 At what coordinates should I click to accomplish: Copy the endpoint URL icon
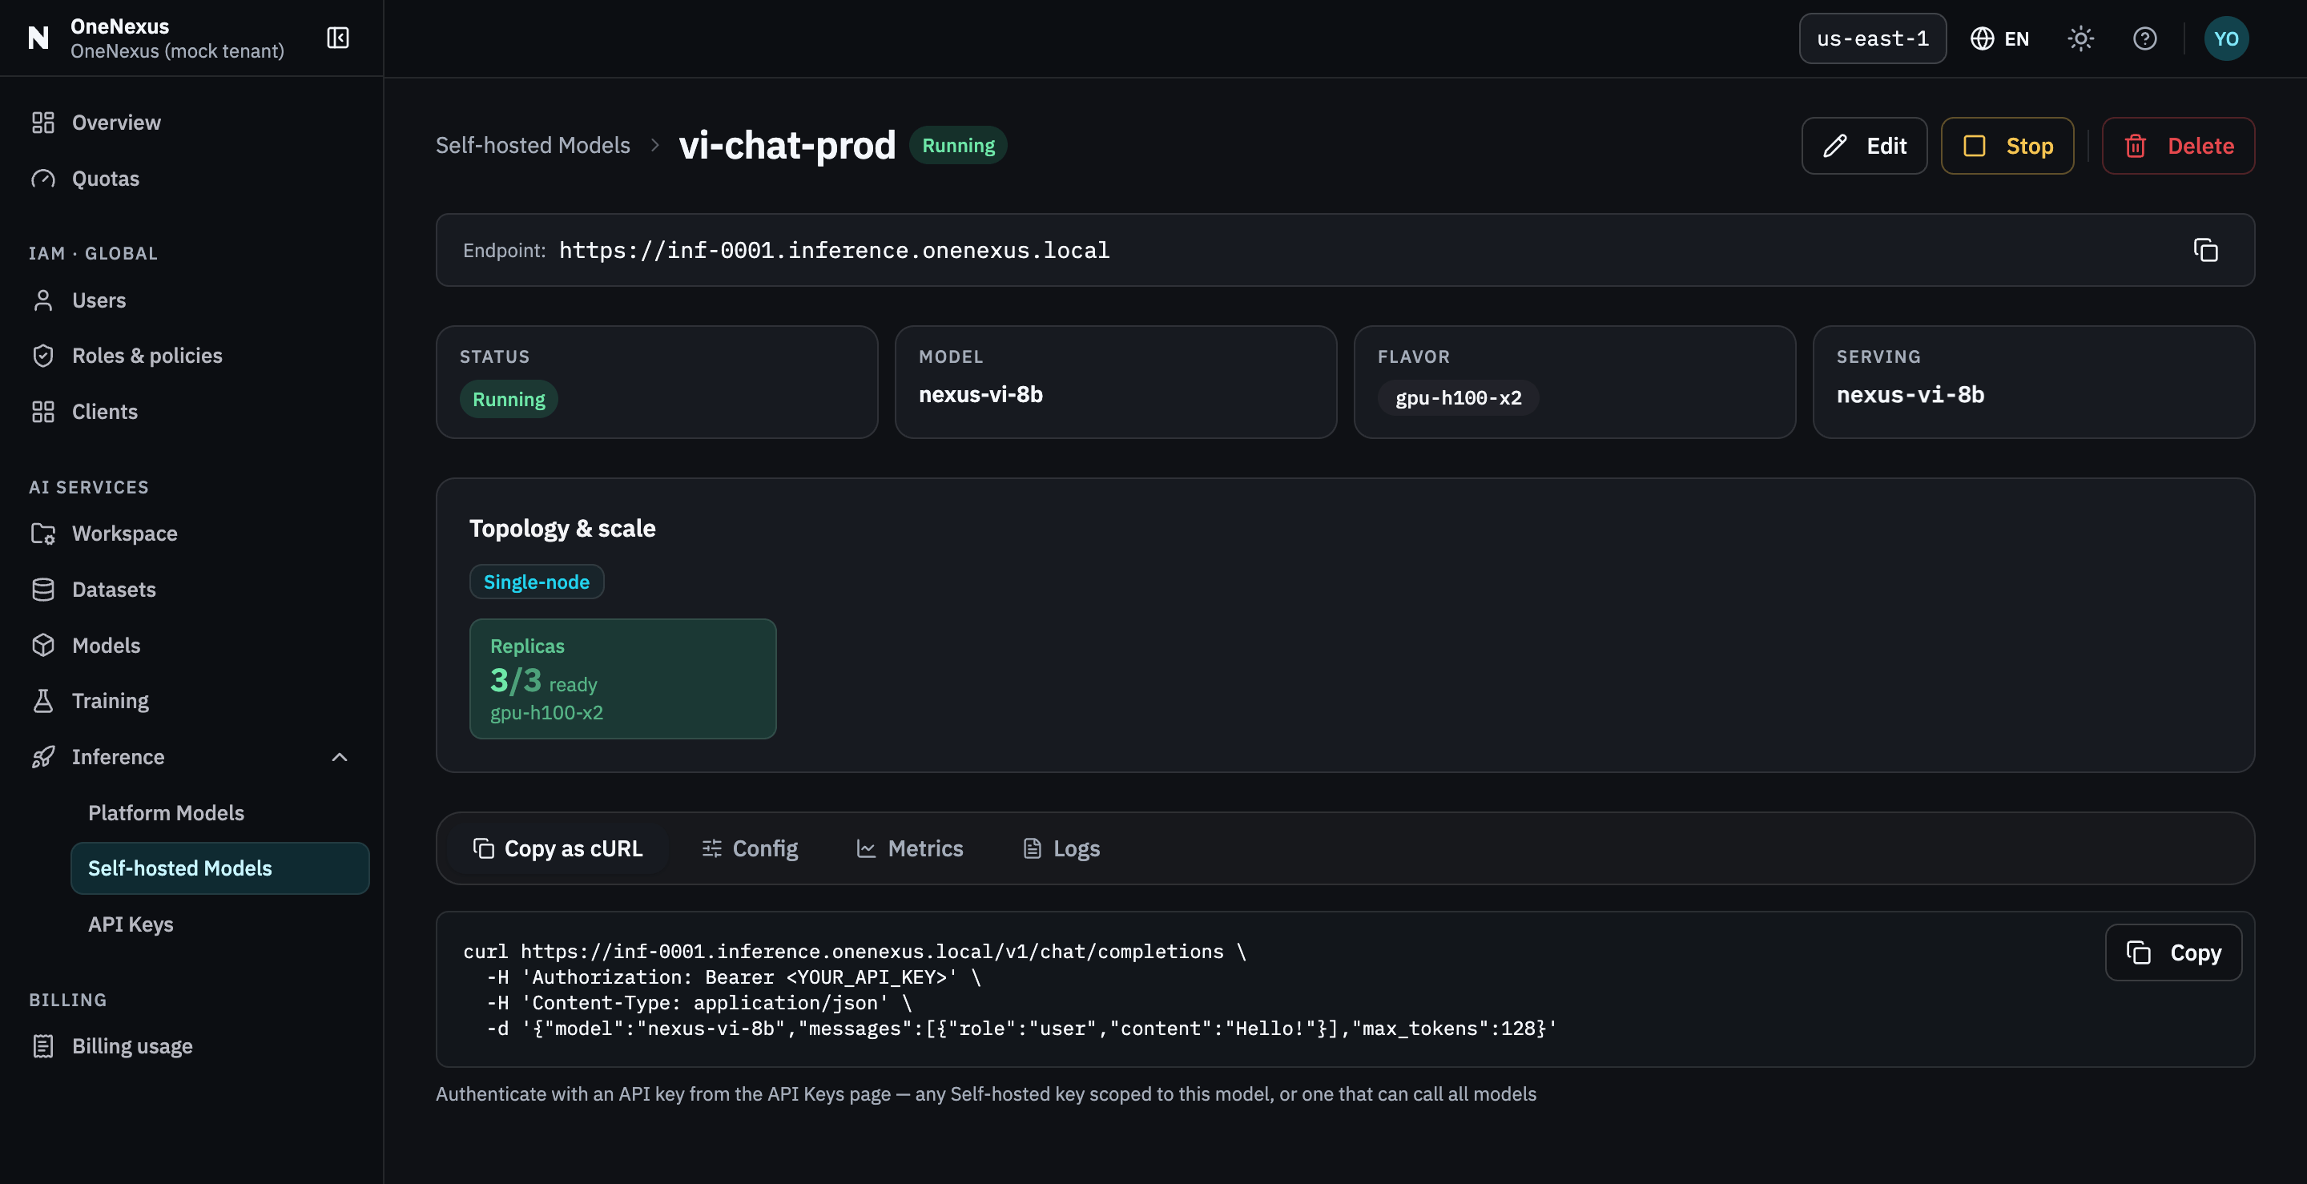point(2205,250)
